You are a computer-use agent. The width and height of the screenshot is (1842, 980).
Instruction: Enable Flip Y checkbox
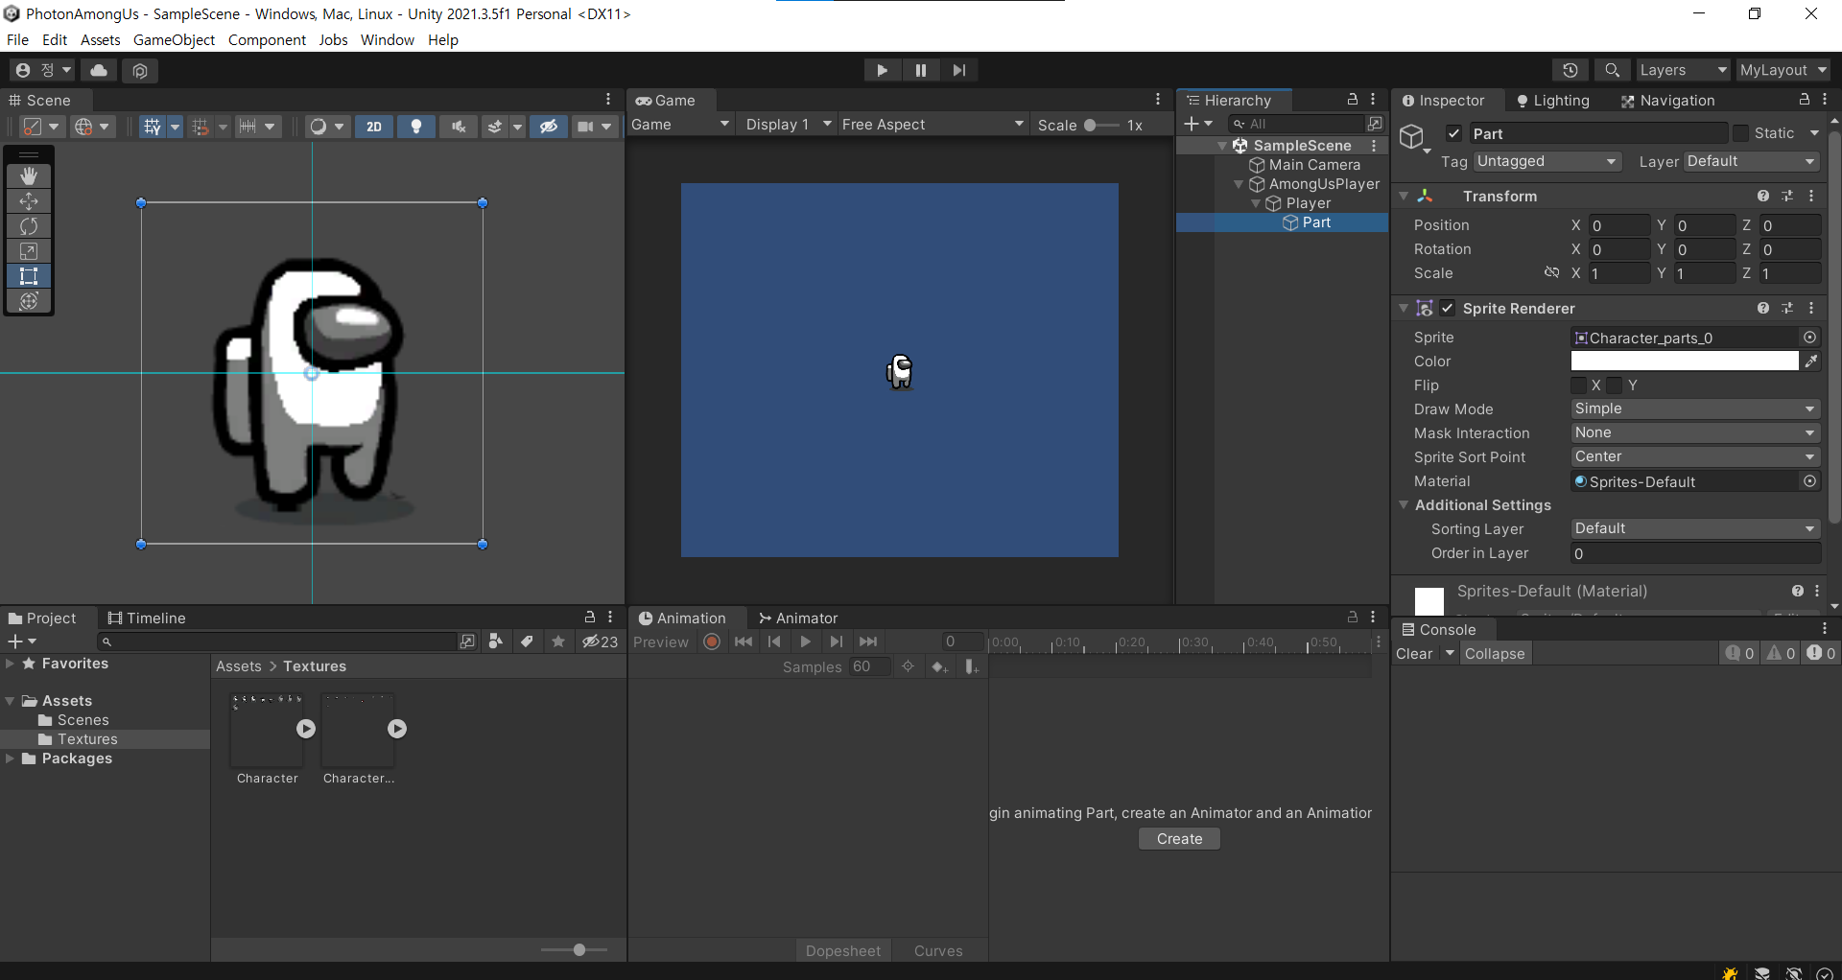click(1615, 385)
